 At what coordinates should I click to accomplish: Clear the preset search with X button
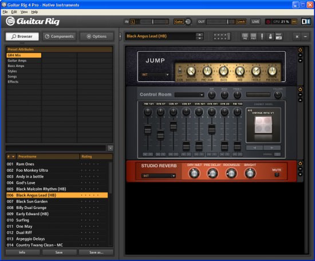[x=111, y=148]
